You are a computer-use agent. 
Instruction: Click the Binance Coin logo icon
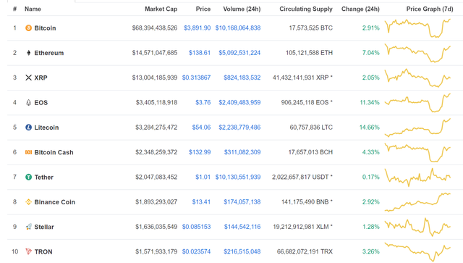coord(28,202)
